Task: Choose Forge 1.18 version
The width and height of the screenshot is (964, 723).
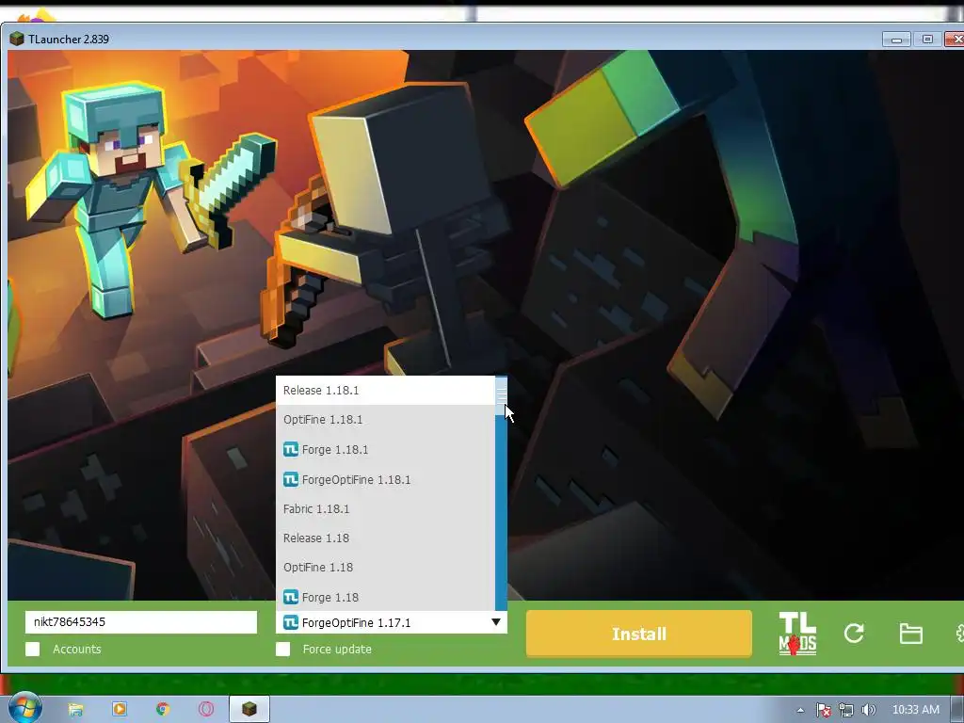Action: pos(385,597)
